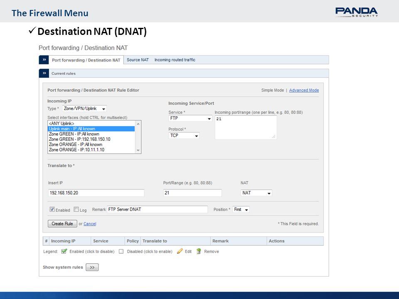Screen dimensions: 399x299
Task: Click the interfaces list scroll up arrow
Action: (x=138, y=124)
